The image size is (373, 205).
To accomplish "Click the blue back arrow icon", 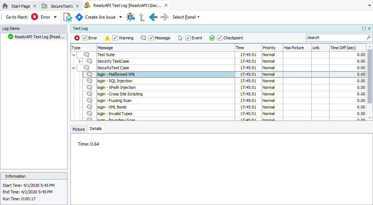I will [153, 17].
